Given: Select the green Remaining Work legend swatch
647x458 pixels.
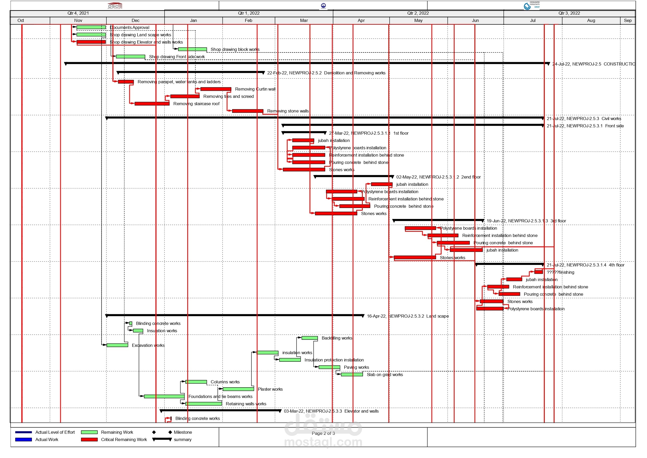Looking at the screenshot, I should [89, 432].
